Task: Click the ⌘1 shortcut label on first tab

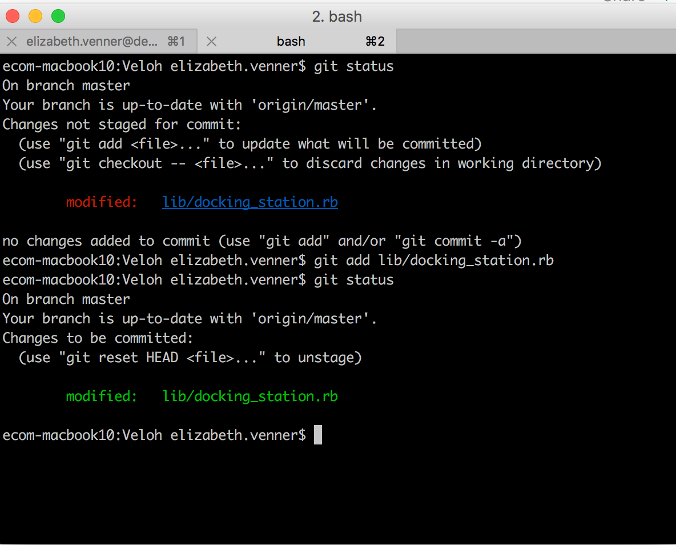Action: tap(176, 42)
